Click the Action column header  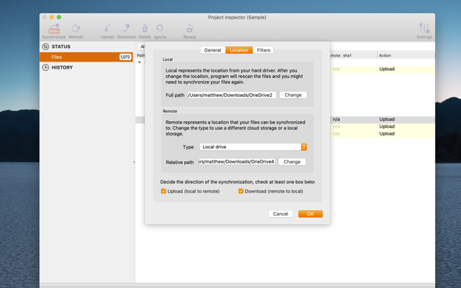click(385, 56)
